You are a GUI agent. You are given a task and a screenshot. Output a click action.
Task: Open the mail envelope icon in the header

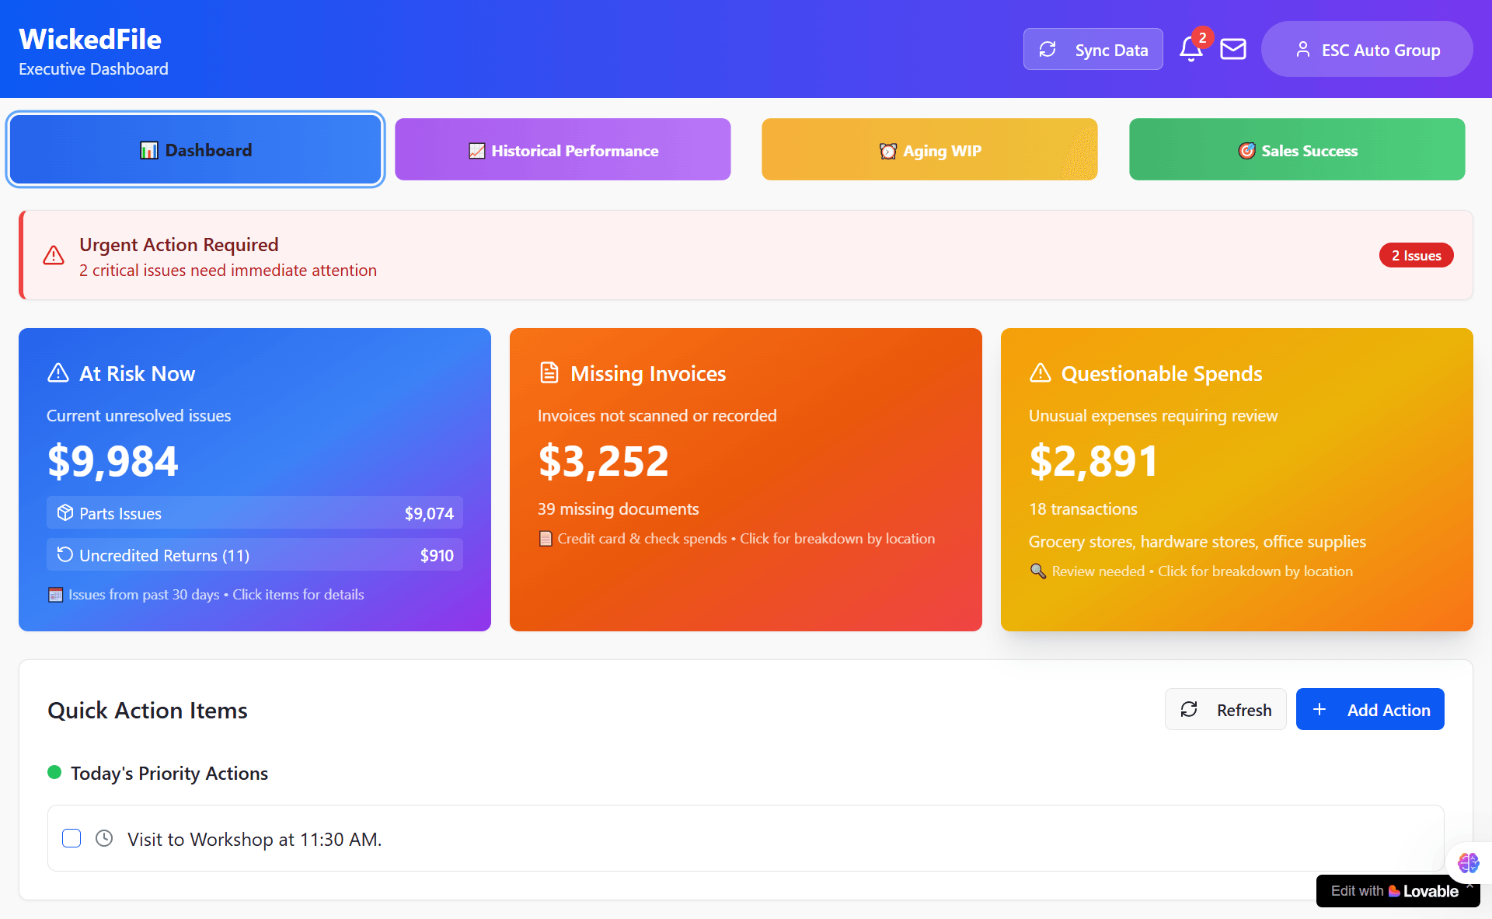pos(1232,49)
